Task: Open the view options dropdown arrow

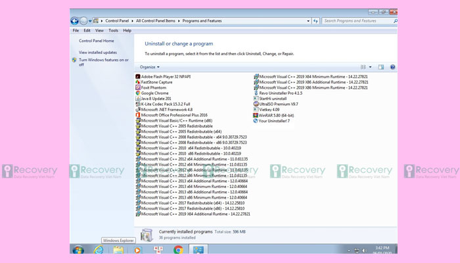Action: click(x=370, y=67)
